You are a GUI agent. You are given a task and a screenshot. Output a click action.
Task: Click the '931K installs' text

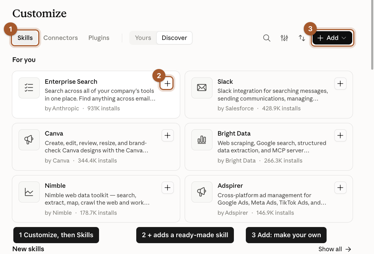point(104,109)
